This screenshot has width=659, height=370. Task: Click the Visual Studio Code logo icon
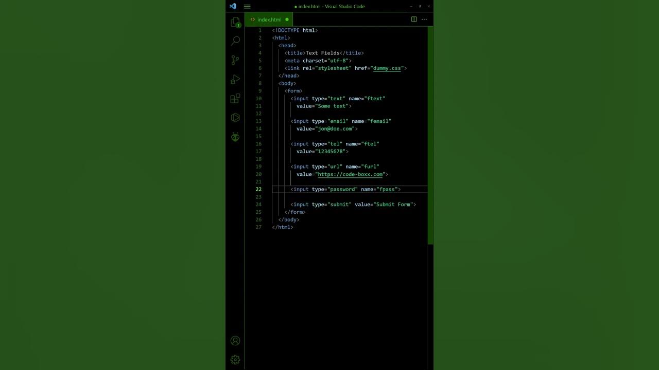(233, 6)
